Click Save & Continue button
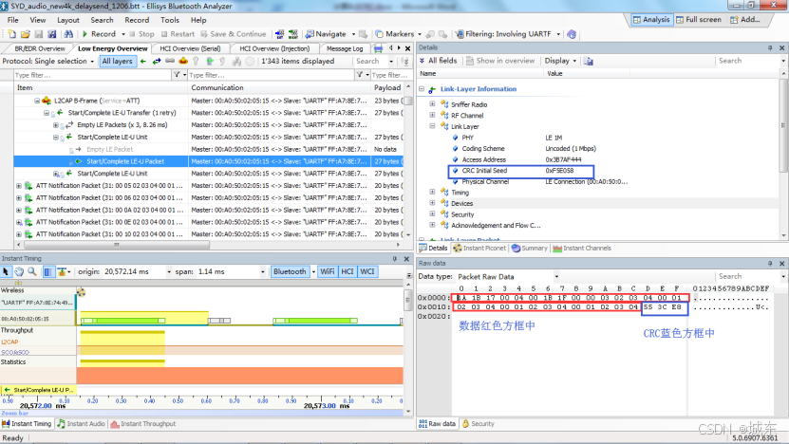Screen dimensions: 789x444 pyautogui.click(x=233, y=34)
